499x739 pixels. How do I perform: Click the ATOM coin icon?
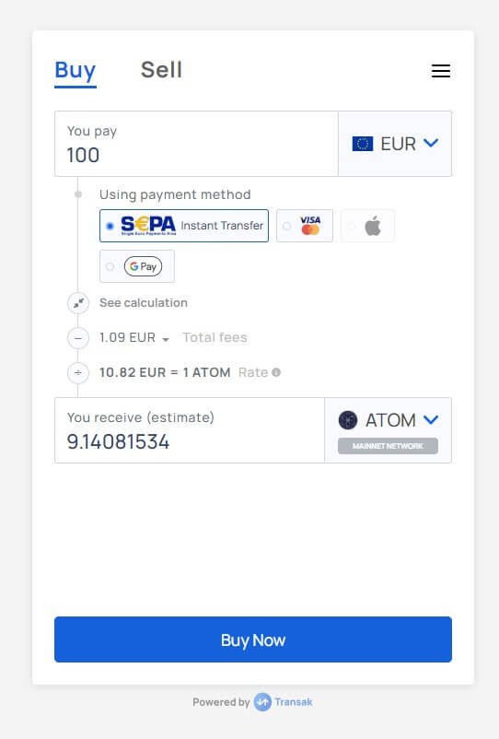(348, 420)
